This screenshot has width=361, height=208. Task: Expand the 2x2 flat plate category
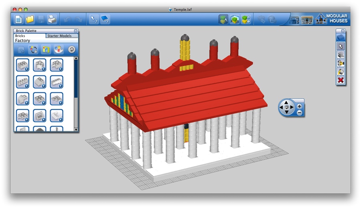[40, 99]
